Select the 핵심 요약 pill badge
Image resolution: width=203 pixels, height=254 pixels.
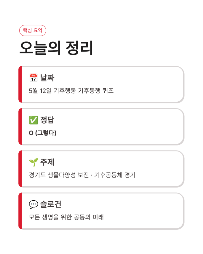pos(33,30)
